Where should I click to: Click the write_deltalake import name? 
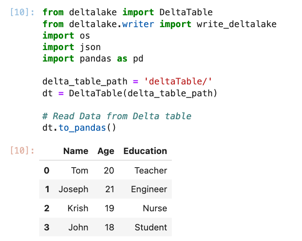tap(236, 24)
